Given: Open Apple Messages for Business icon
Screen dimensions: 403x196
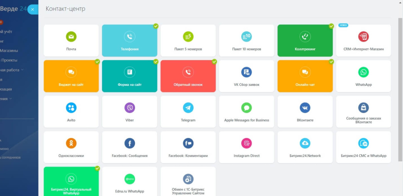Looking at the screenshot, I should pos(246,108).
